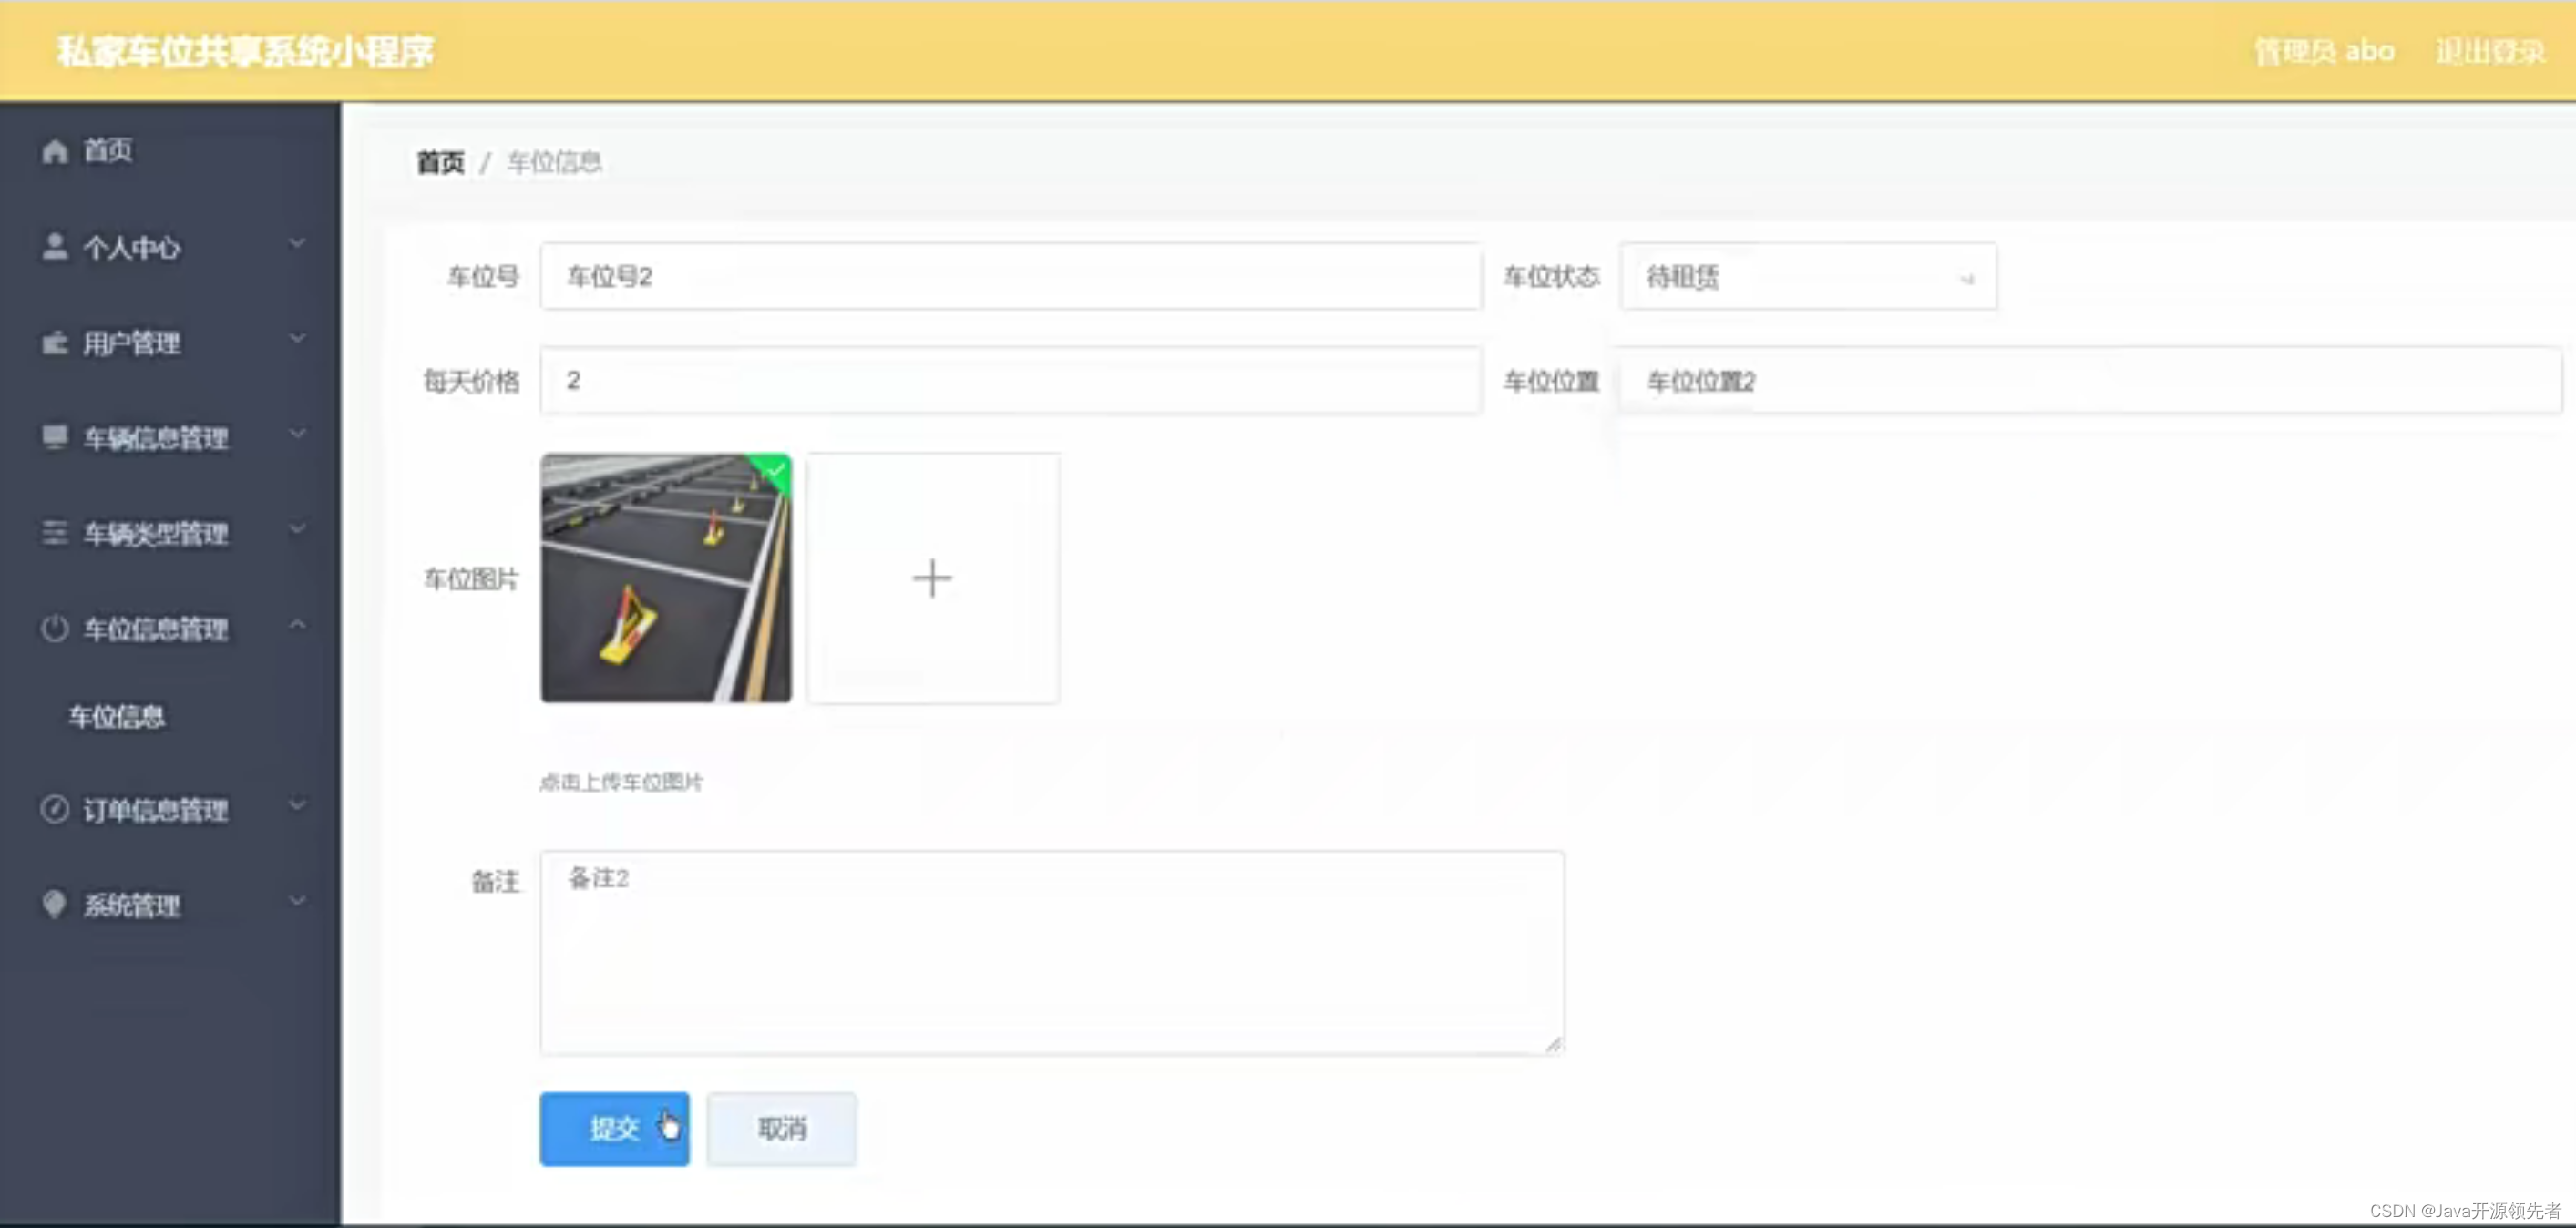2576x1228 pixels.
Task: Click the 车位信息管理 power icon
Action: [x=55, y=628]
